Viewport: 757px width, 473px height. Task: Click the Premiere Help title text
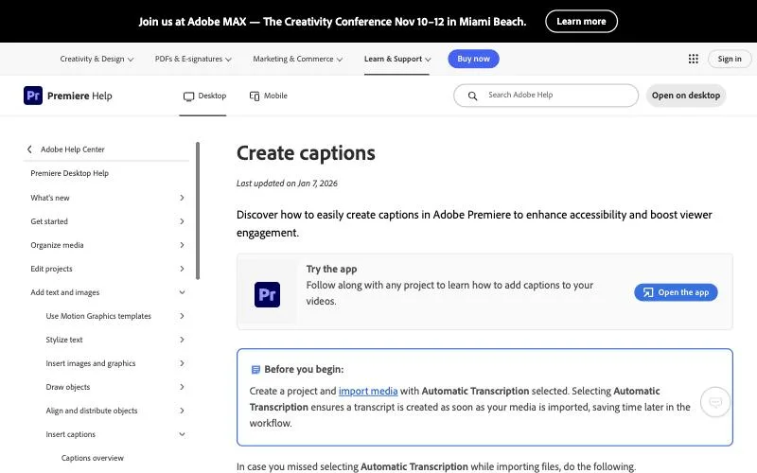79,96
